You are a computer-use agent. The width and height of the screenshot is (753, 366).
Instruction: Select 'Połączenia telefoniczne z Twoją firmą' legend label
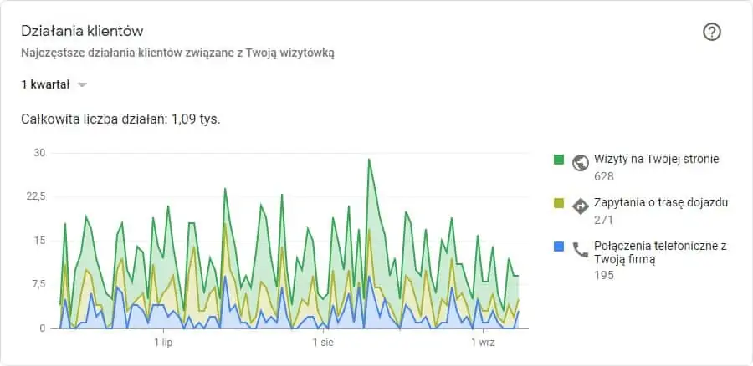[x=660, y=252]
